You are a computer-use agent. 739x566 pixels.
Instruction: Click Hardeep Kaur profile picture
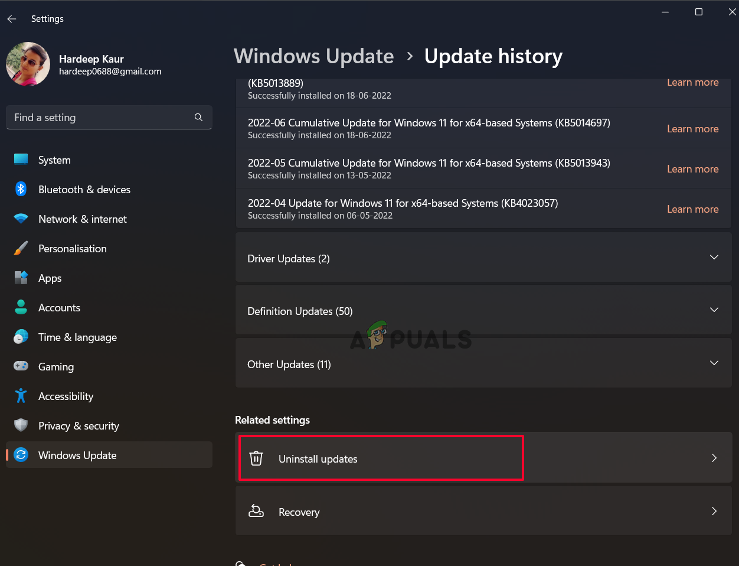click(28, 64)
